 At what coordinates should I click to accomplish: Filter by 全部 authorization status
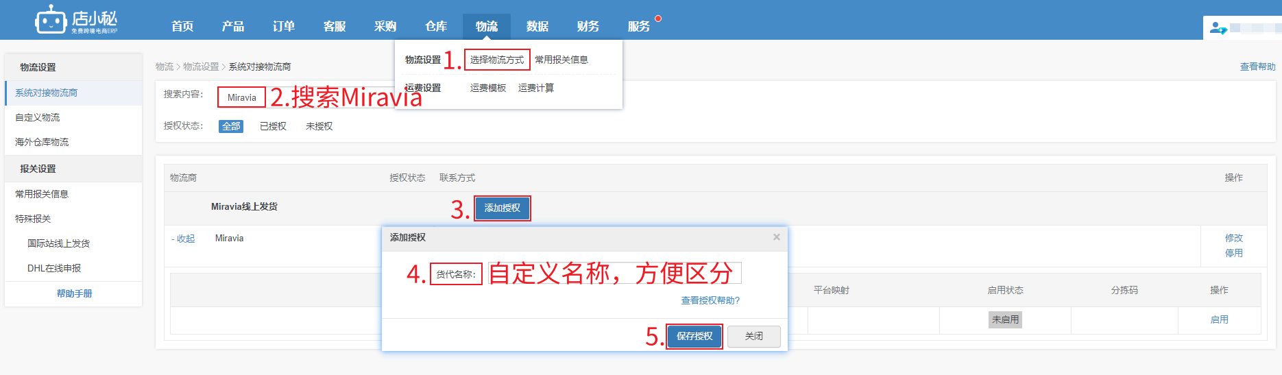[231, 126]
